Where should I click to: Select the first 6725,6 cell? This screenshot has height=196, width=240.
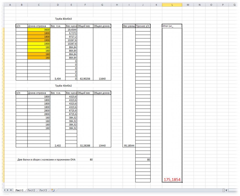pos(71,111)
